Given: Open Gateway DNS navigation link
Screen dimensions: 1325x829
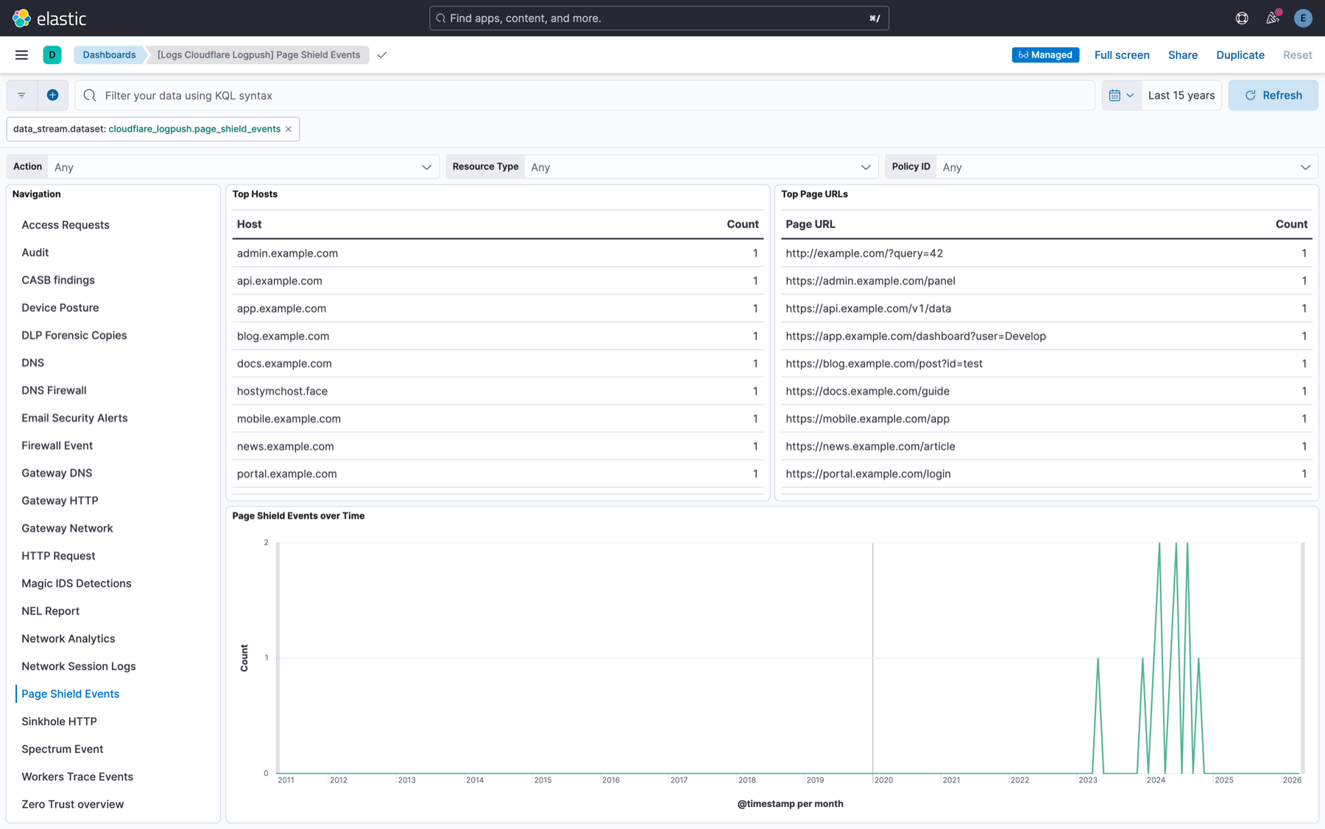Looking at the screenshot, I should pyautogui.click(x=57, y=473).
